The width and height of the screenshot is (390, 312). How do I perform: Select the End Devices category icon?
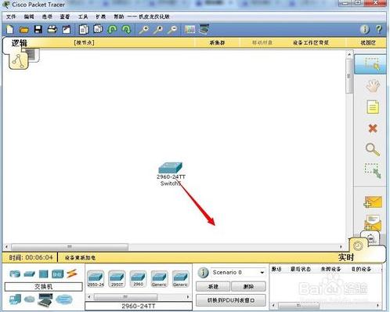(x=15, y=299)
